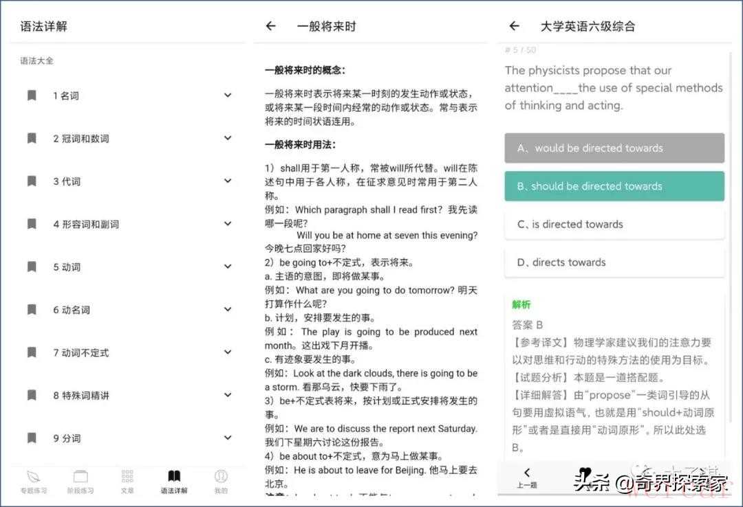Tap the 专题练习 leaf icon
The width and height of the screenshot is (743, 507).
(x=33, y=476)
